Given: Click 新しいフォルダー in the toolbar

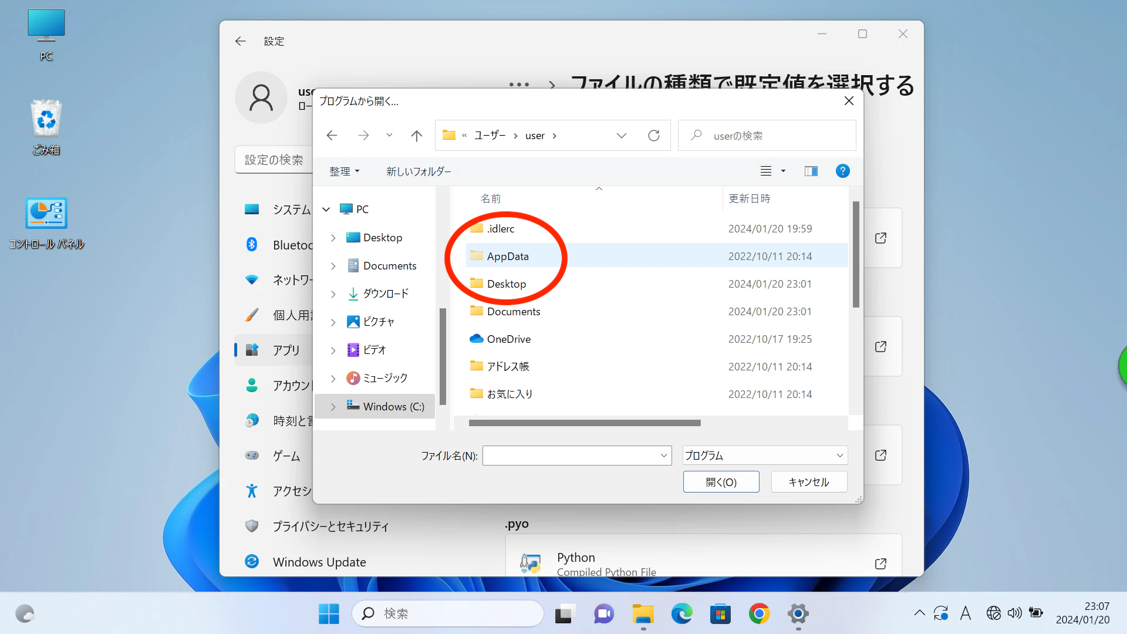Looking at the screenshot, I should 419,171.
